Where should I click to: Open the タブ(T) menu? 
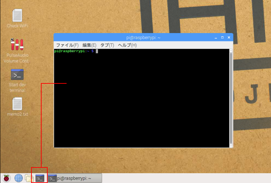click(107, 45)
